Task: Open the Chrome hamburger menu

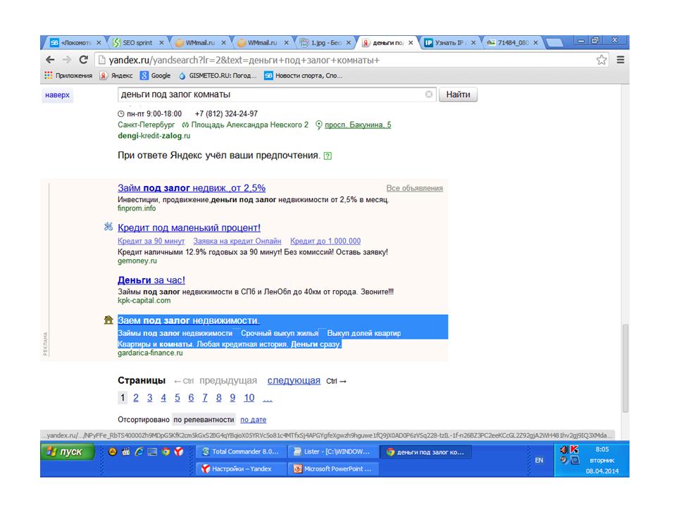Action: pyautogui.click(x=620, y=60)
